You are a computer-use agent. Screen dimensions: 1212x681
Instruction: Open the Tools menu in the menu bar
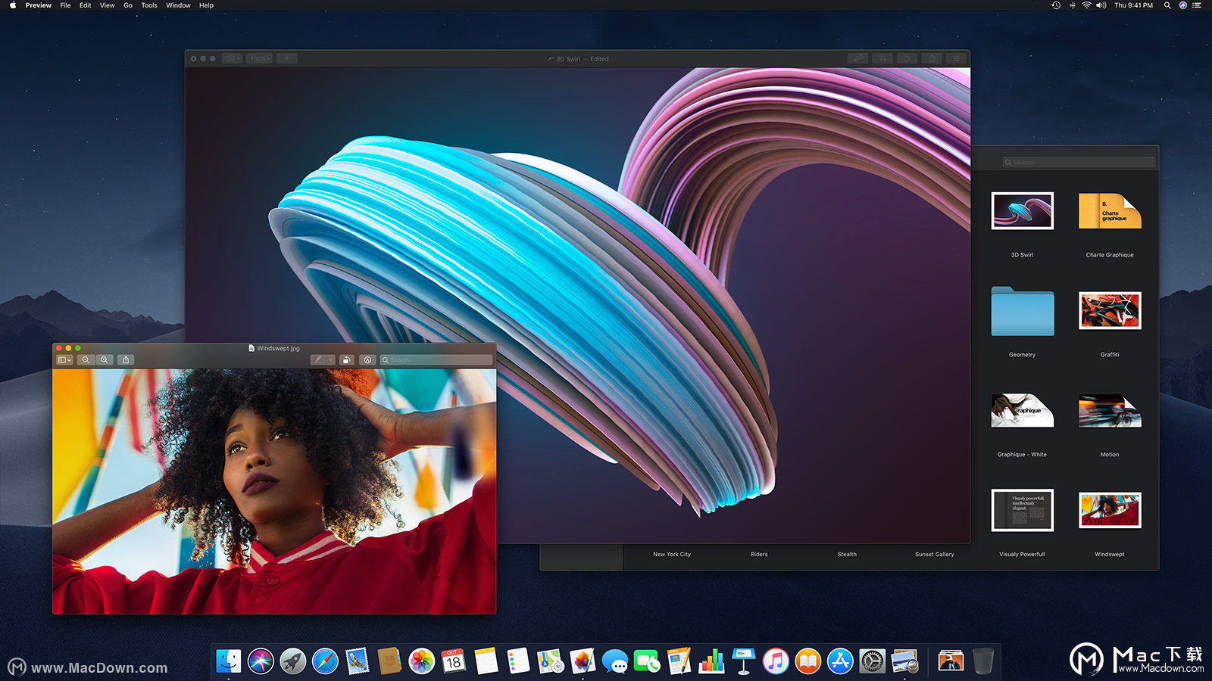[149, 5]
